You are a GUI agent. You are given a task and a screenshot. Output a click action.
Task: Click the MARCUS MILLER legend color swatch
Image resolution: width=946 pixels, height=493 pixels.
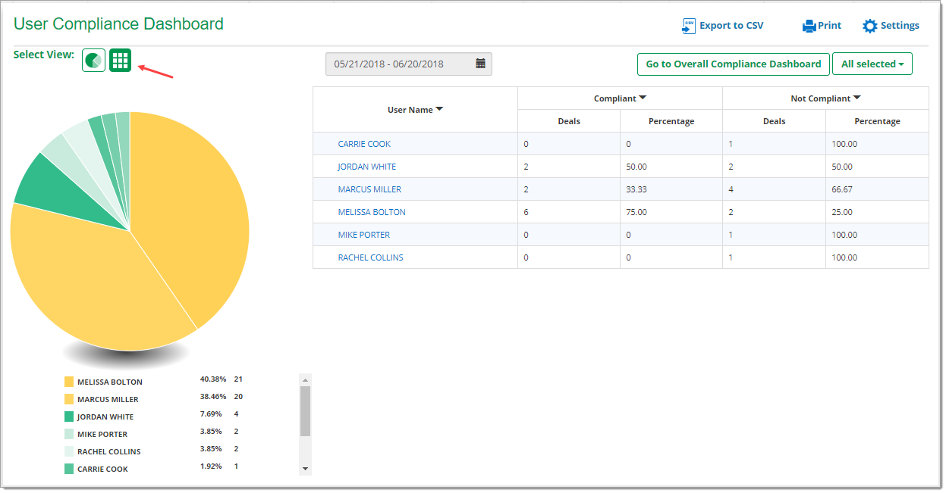point(69,399)
